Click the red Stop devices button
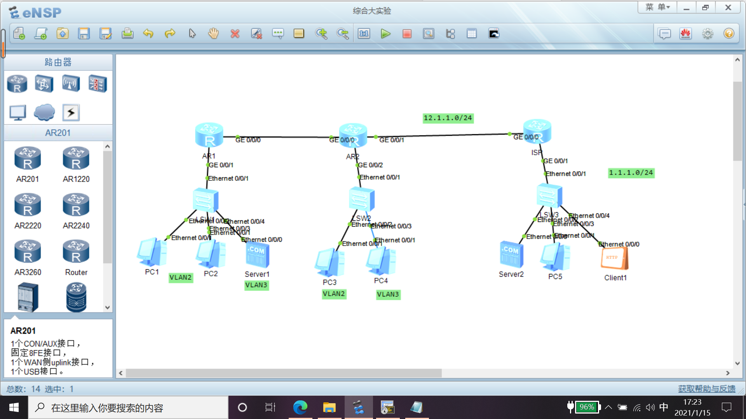This screenshot has height=419, width=746. point(407,34)
